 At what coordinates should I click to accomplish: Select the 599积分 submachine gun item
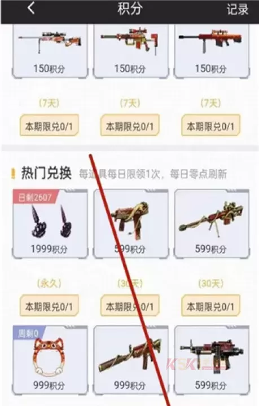tap(131, 224)
